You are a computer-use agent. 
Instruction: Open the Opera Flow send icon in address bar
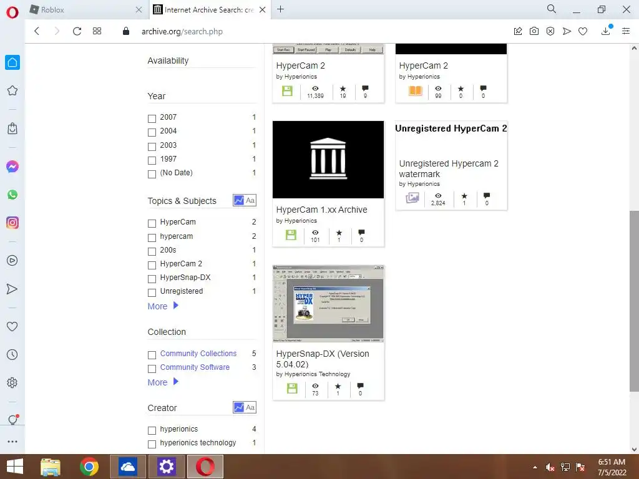(x=567, y=31)
